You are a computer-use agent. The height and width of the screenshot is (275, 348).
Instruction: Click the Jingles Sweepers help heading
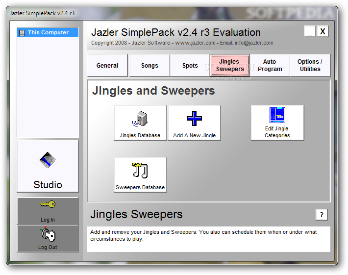136,215
